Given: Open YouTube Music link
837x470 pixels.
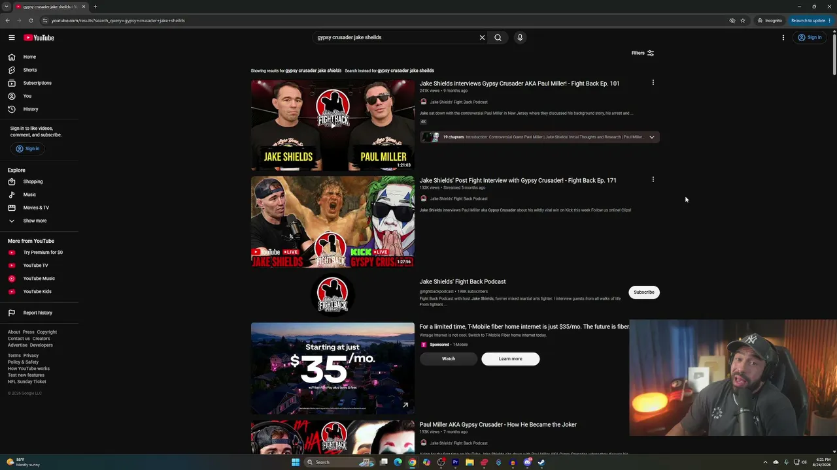Looking at the screenshot, I should coord(39,279).
